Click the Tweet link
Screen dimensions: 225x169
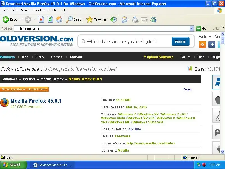pos(188,89)
